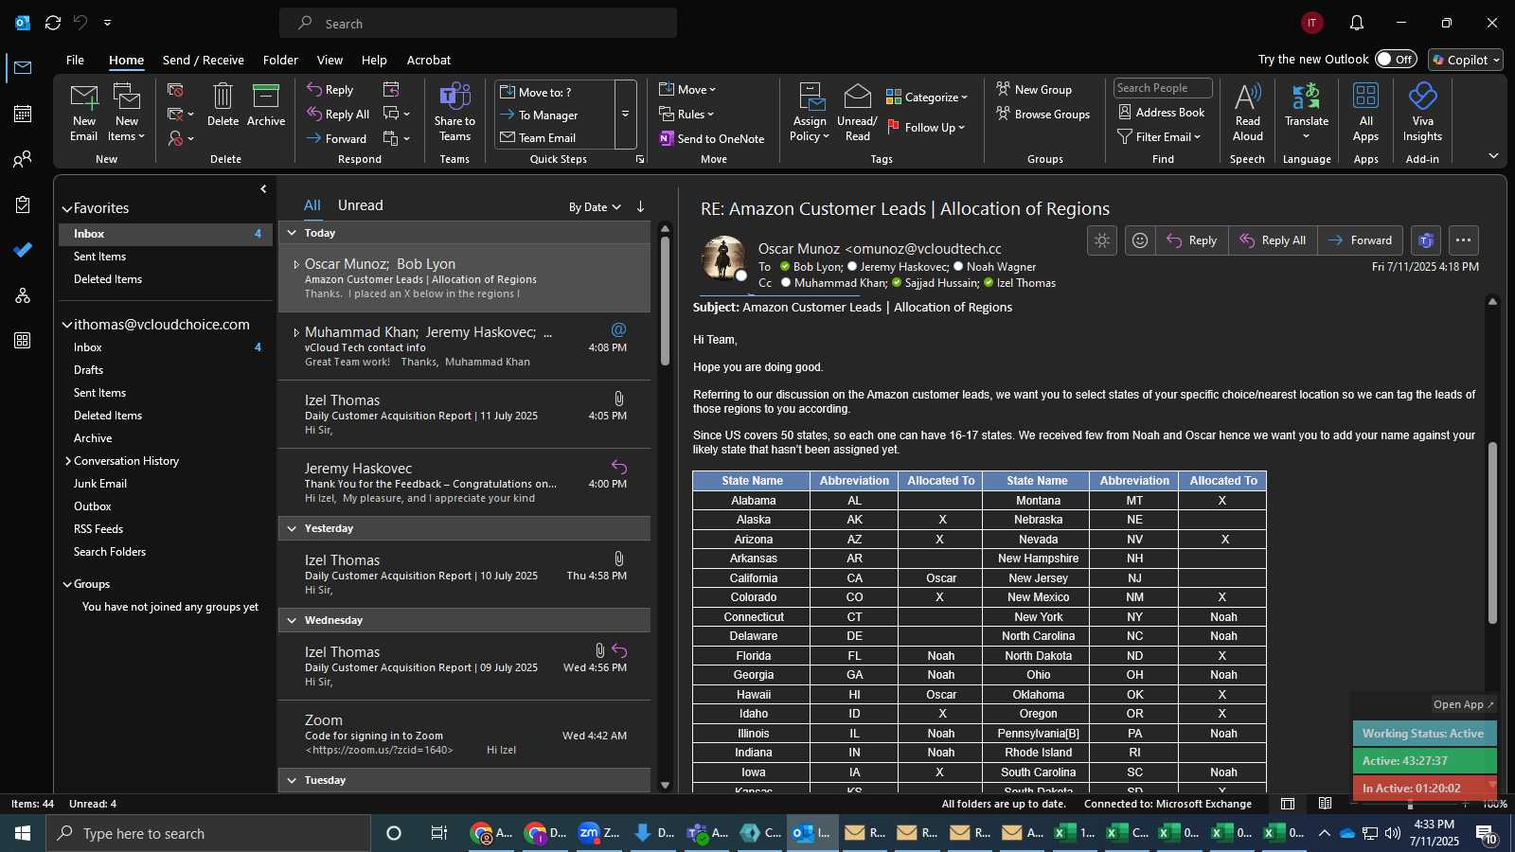The width and height of the screenshot is (1515, 852).
Task: Click the Copilot button
Action: 1466,60
